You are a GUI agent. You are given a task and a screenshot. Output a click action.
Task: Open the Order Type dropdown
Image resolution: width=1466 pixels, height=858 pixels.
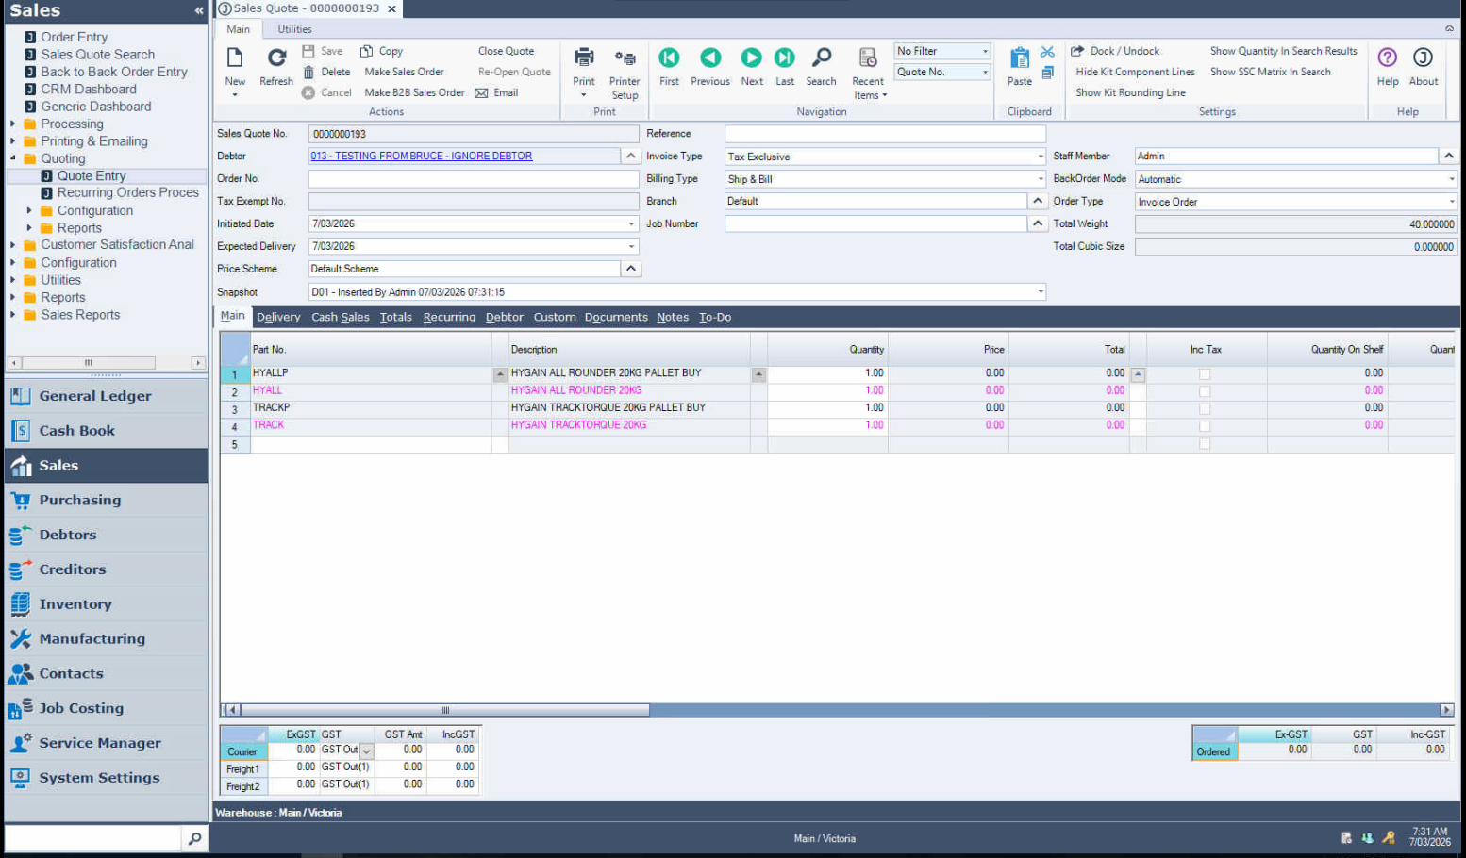tap(1451, 202)
